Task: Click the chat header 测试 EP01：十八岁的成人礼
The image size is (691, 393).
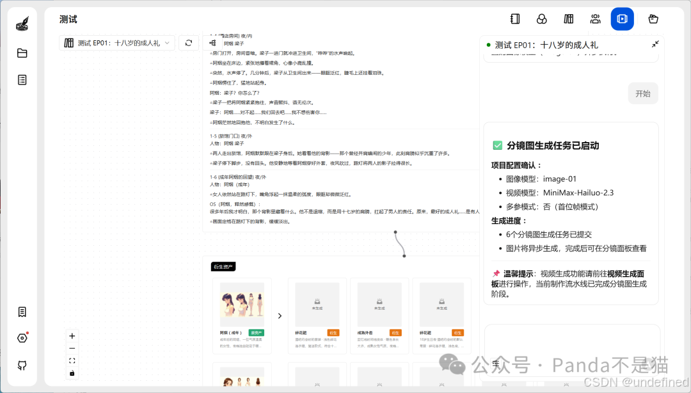Action: coord(546,45)
